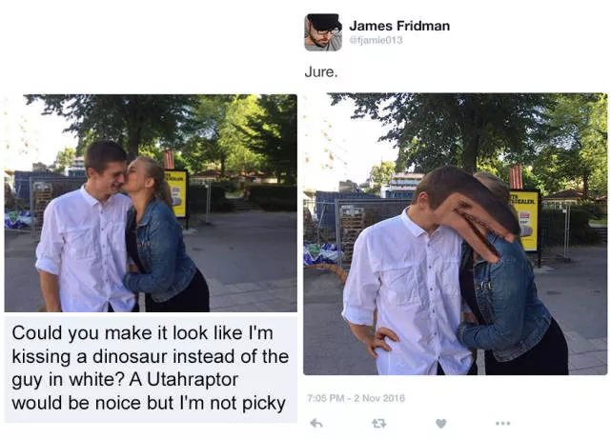Viewport: 610px width, 439px height.
Task: Click the denim jacket in the edited photo
Action: [504, 301]
